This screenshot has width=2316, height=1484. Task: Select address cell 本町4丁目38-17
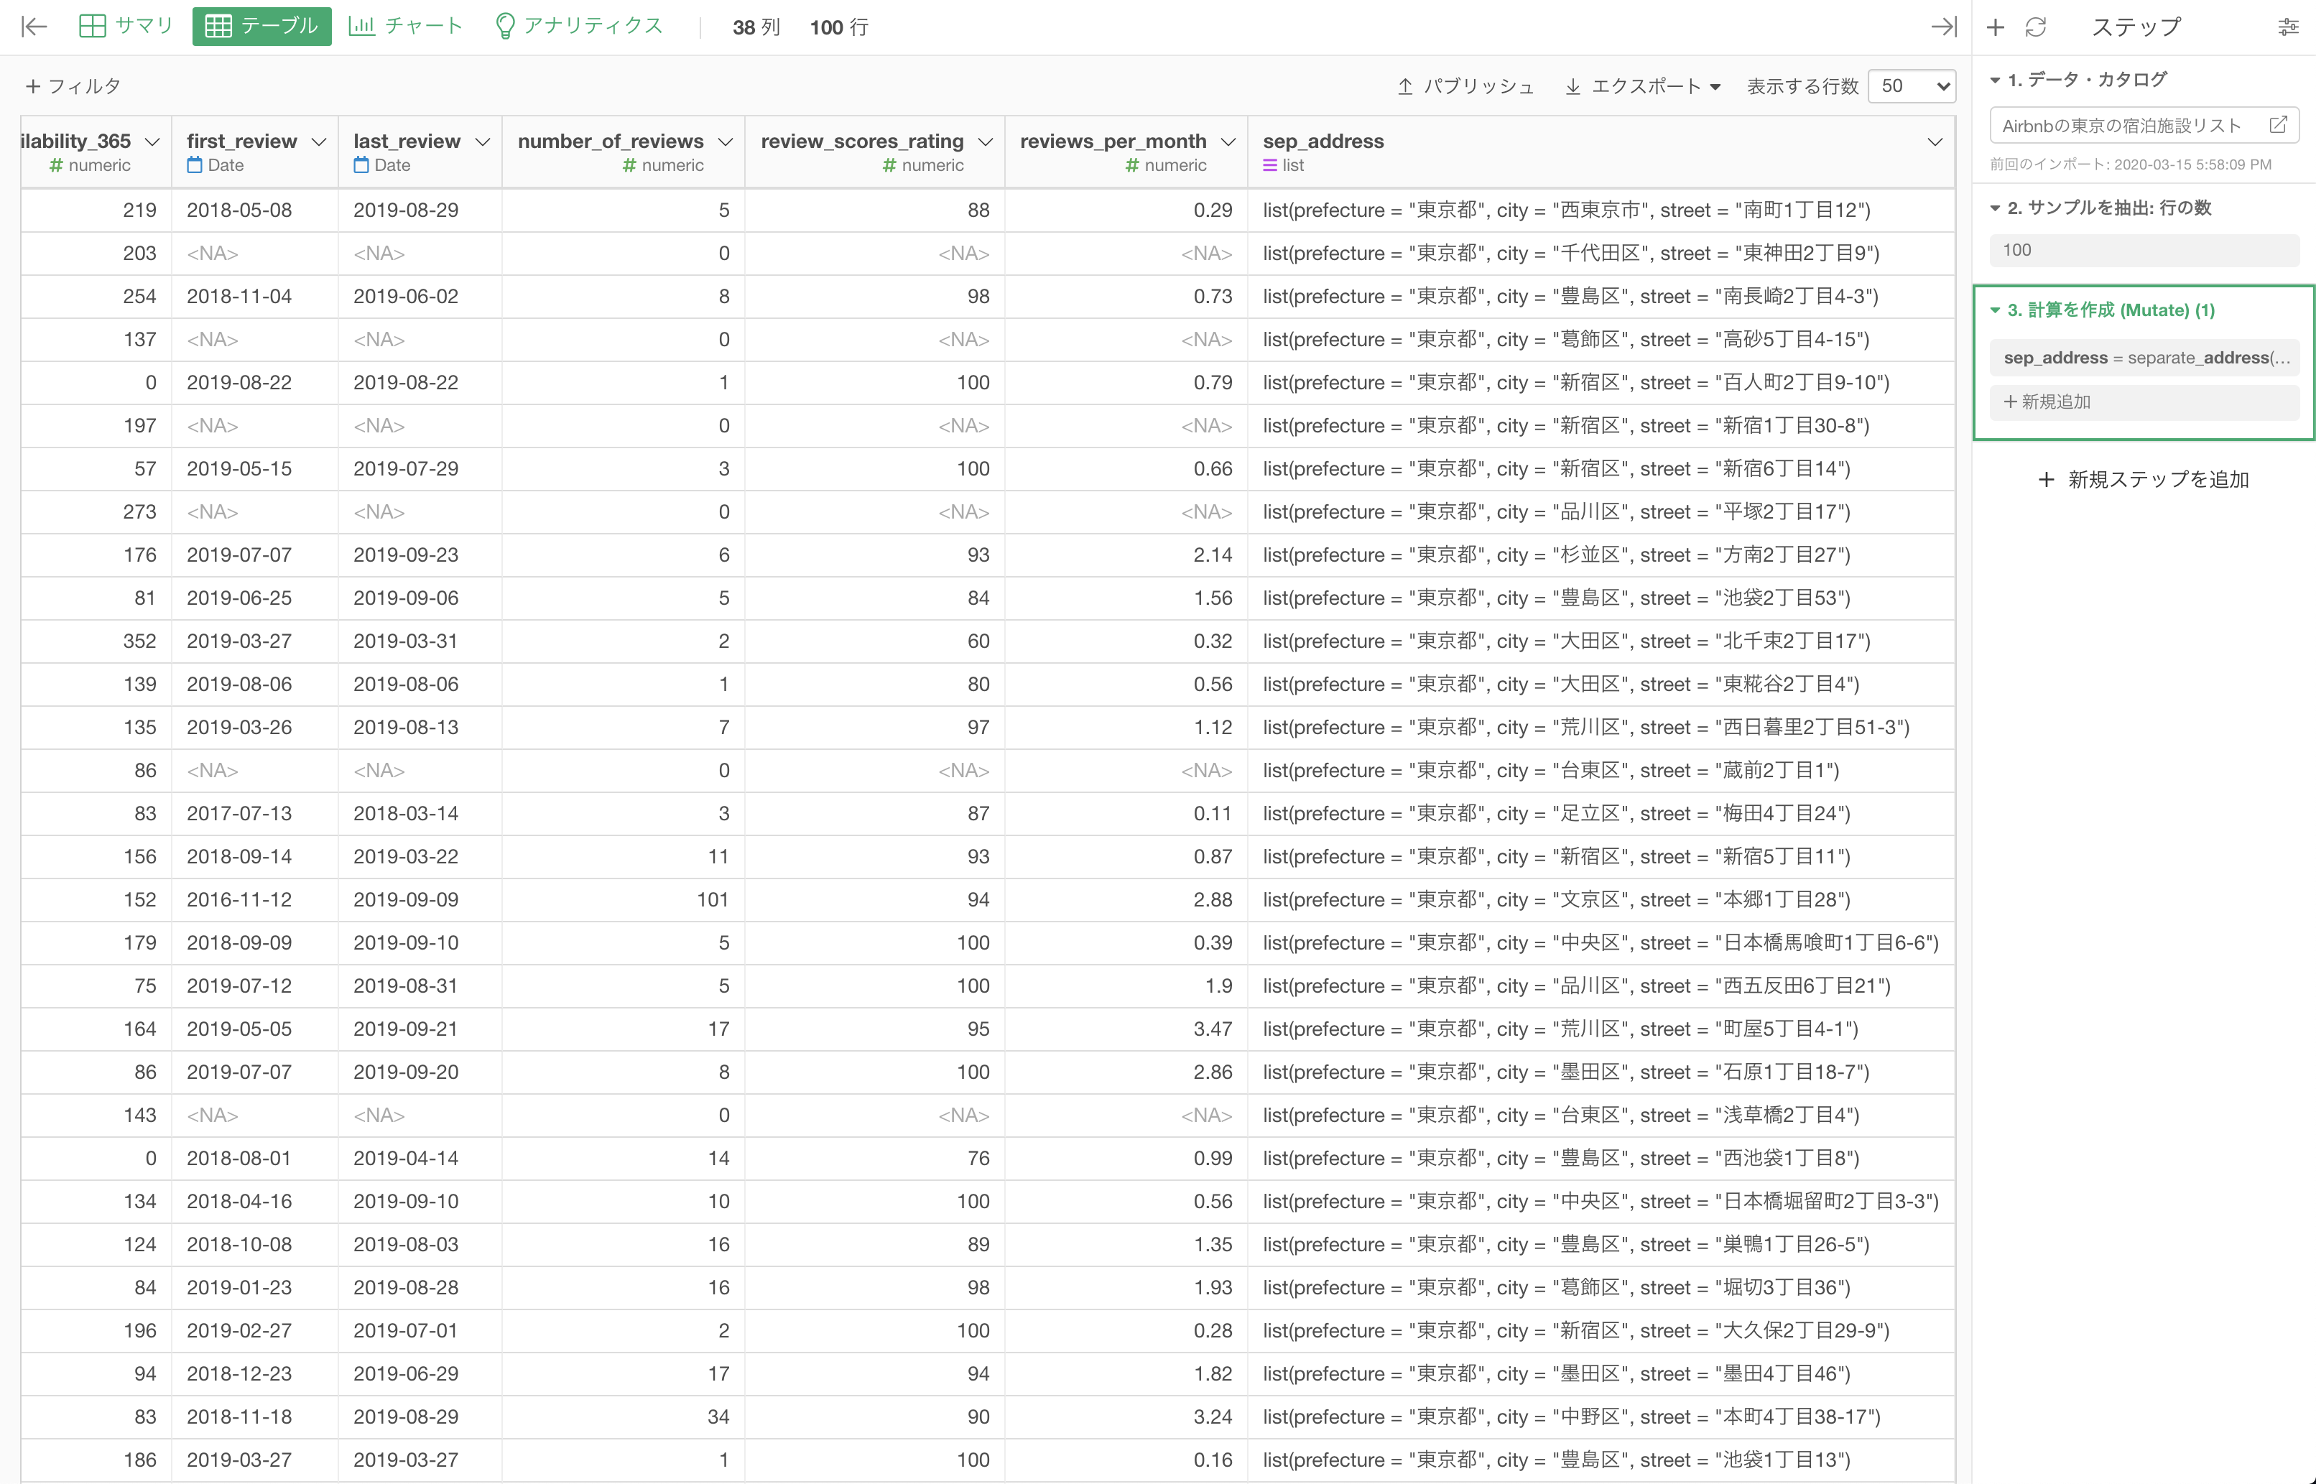coord(1601,1417)
